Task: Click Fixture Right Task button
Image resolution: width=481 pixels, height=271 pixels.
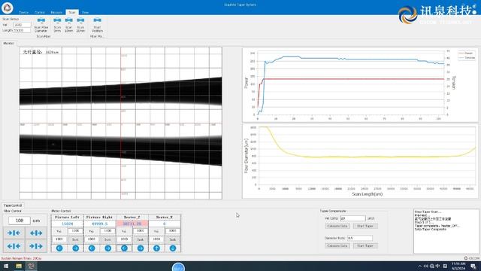Action: pyautogui.click(x=107, y=239)
